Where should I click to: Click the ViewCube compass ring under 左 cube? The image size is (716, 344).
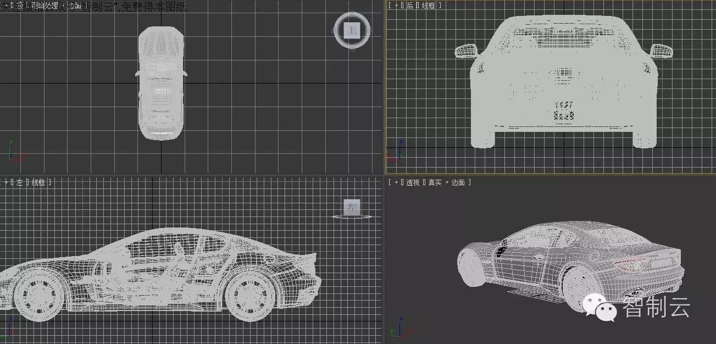(352, 217)
